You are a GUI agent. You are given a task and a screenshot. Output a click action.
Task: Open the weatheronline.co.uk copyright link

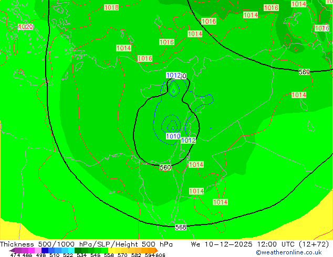pos(289,252)
